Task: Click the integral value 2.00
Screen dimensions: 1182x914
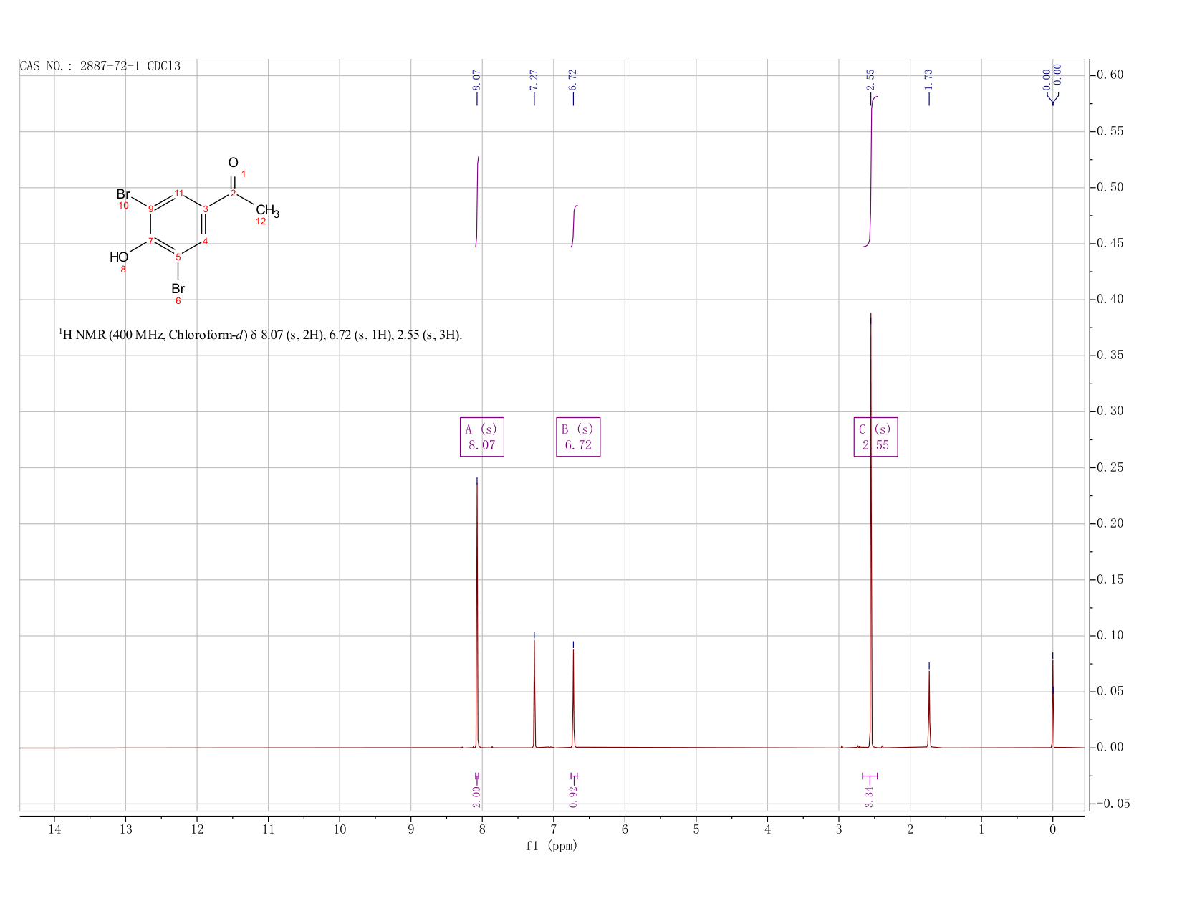Action: point(477,796)
